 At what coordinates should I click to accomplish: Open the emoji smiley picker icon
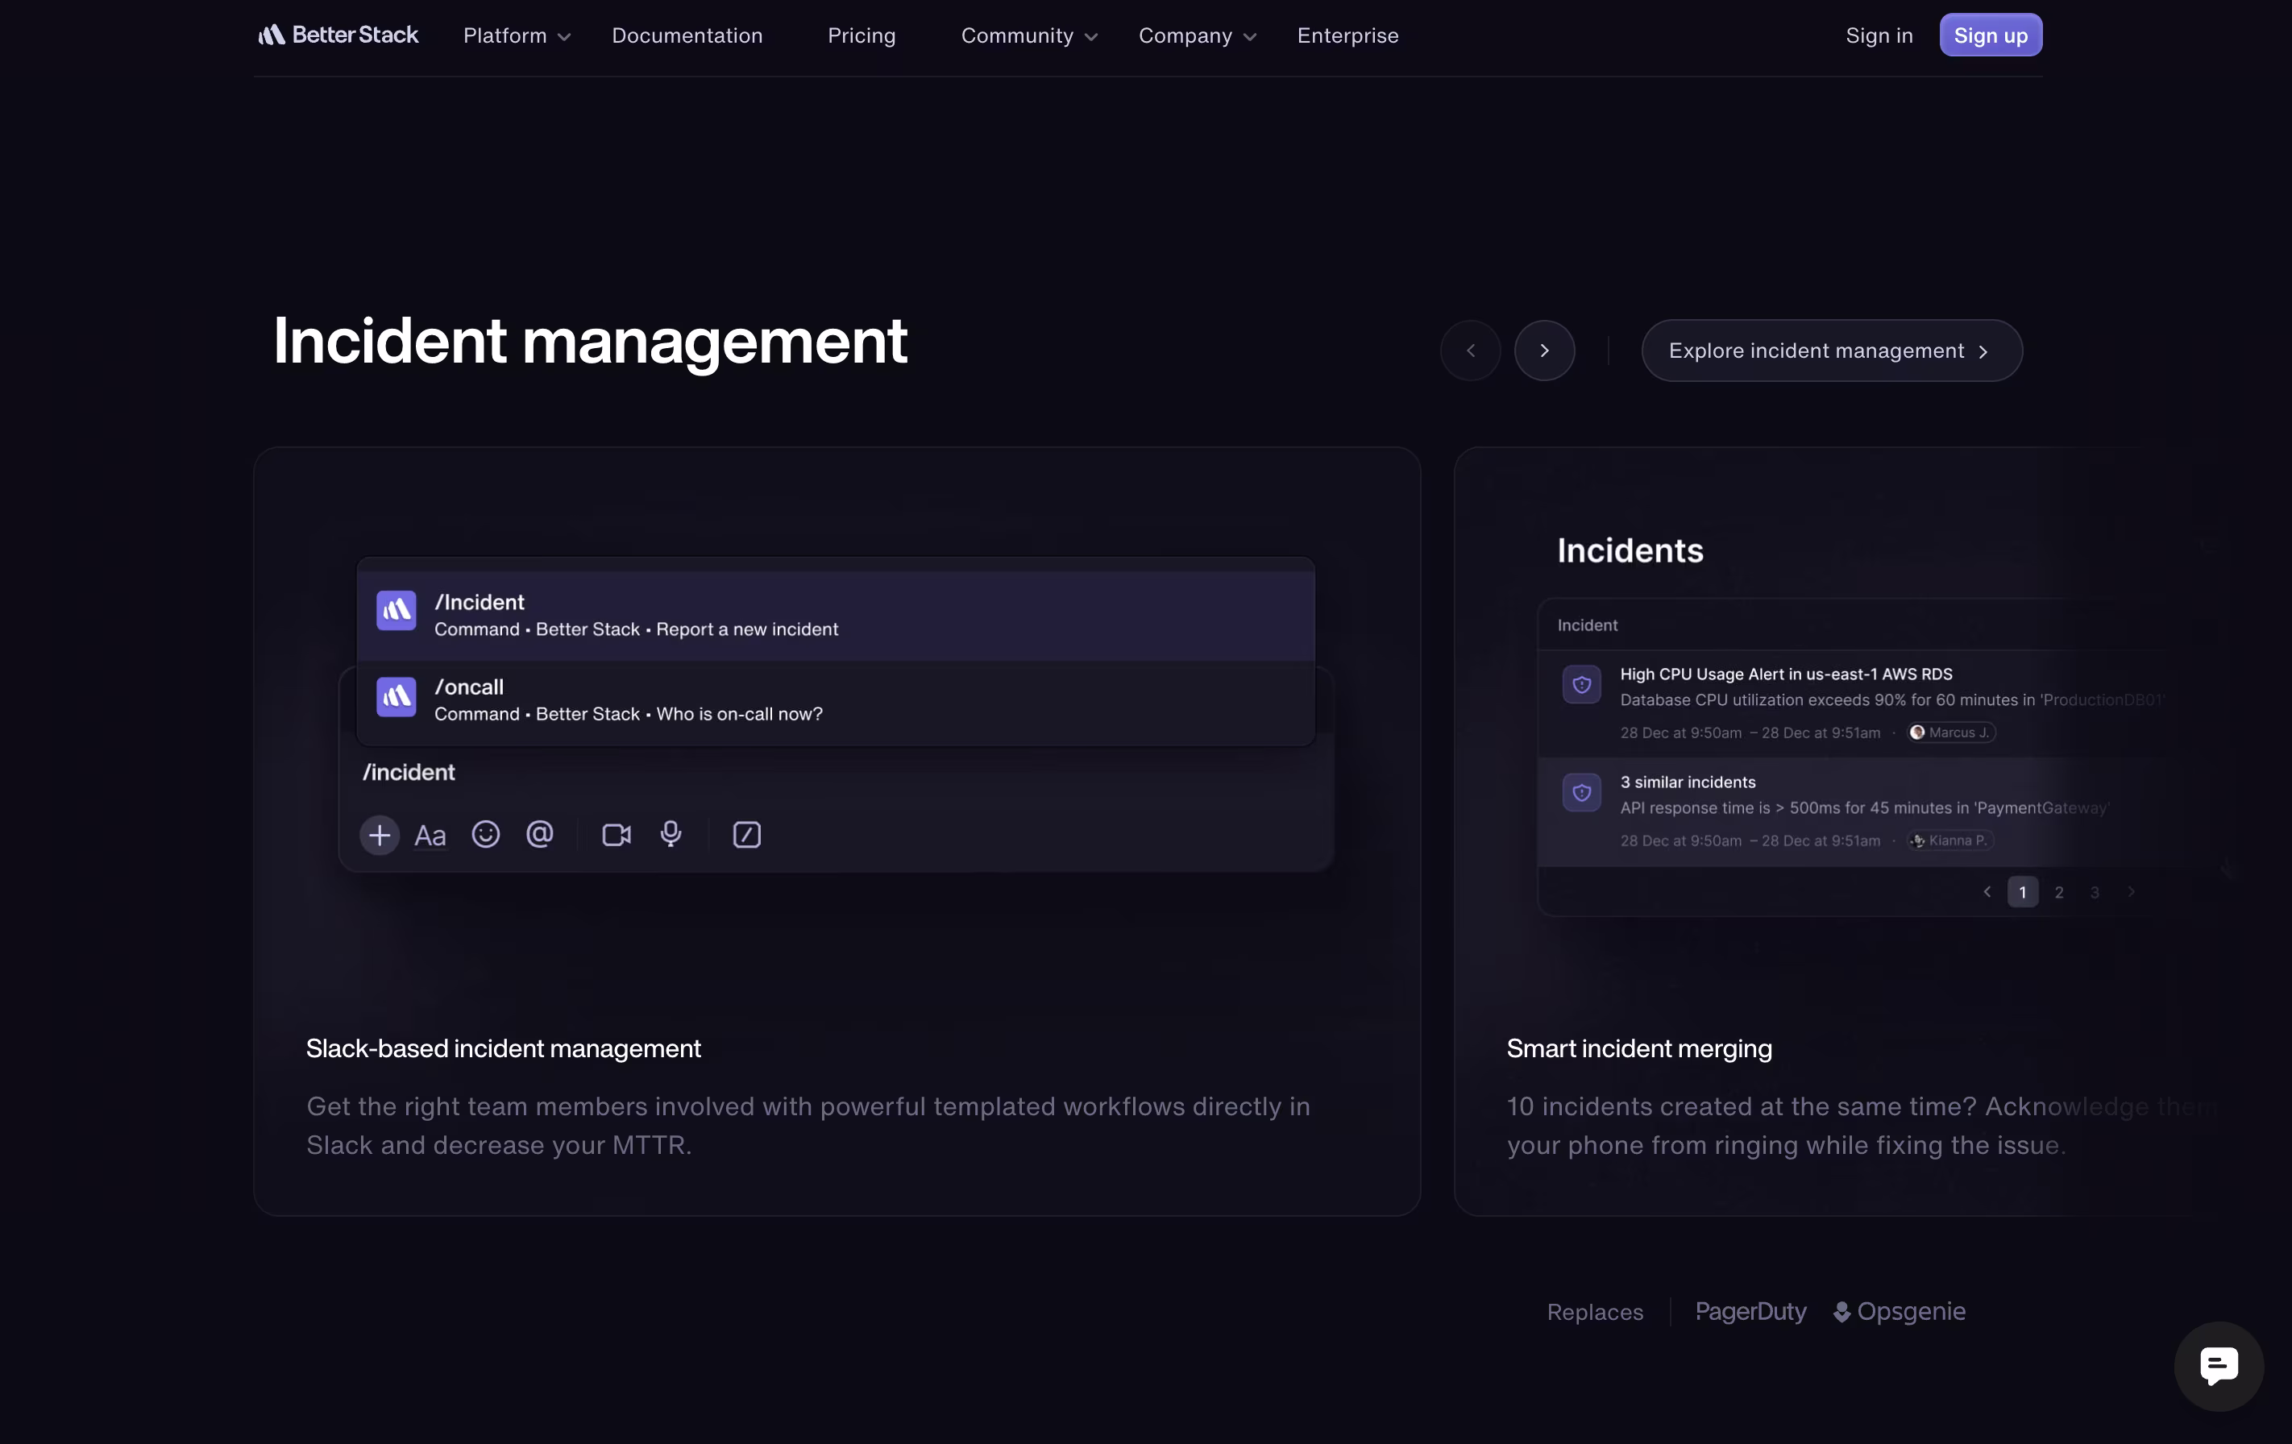pyautogui.click(x=485, y=835)
